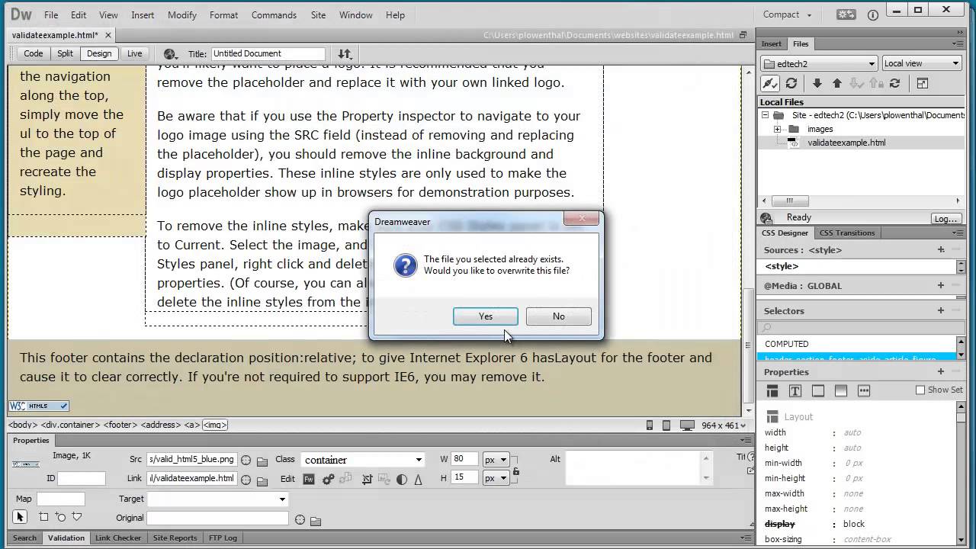Switch to Code view

tap(33, 53)
